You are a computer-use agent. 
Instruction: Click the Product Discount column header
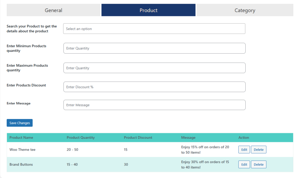coord(138,137)
